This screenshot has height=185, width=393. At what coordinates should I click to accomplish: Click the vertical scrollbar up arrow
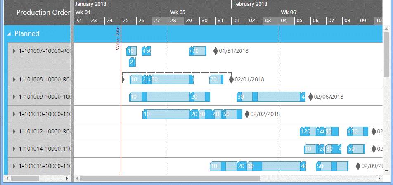click(x=386, y=29)
